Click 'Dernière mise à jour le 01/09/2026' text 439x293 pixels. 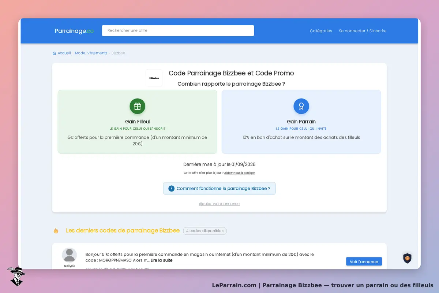click(219, 164)
